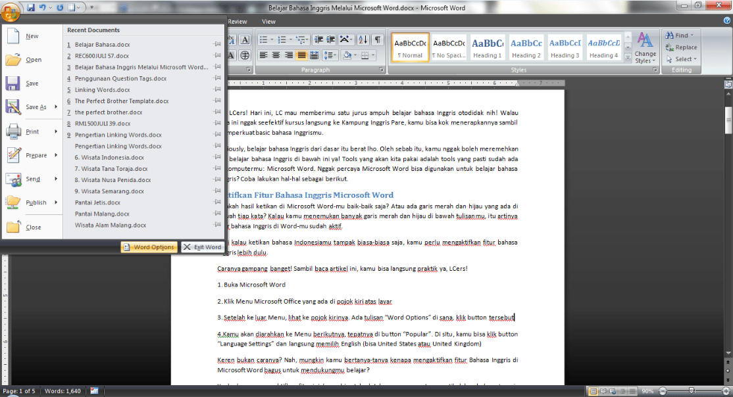Click the Decrease Indent icon

point(319,39)
